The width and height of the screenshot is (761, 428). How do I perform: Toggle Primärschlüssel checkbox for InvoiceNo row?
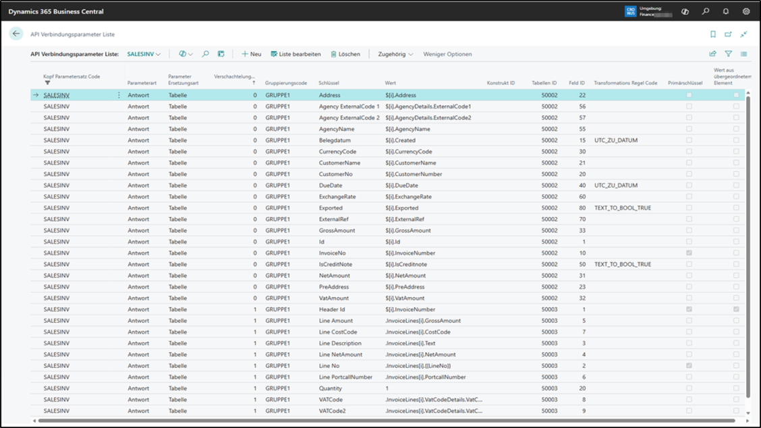(689, 253)
